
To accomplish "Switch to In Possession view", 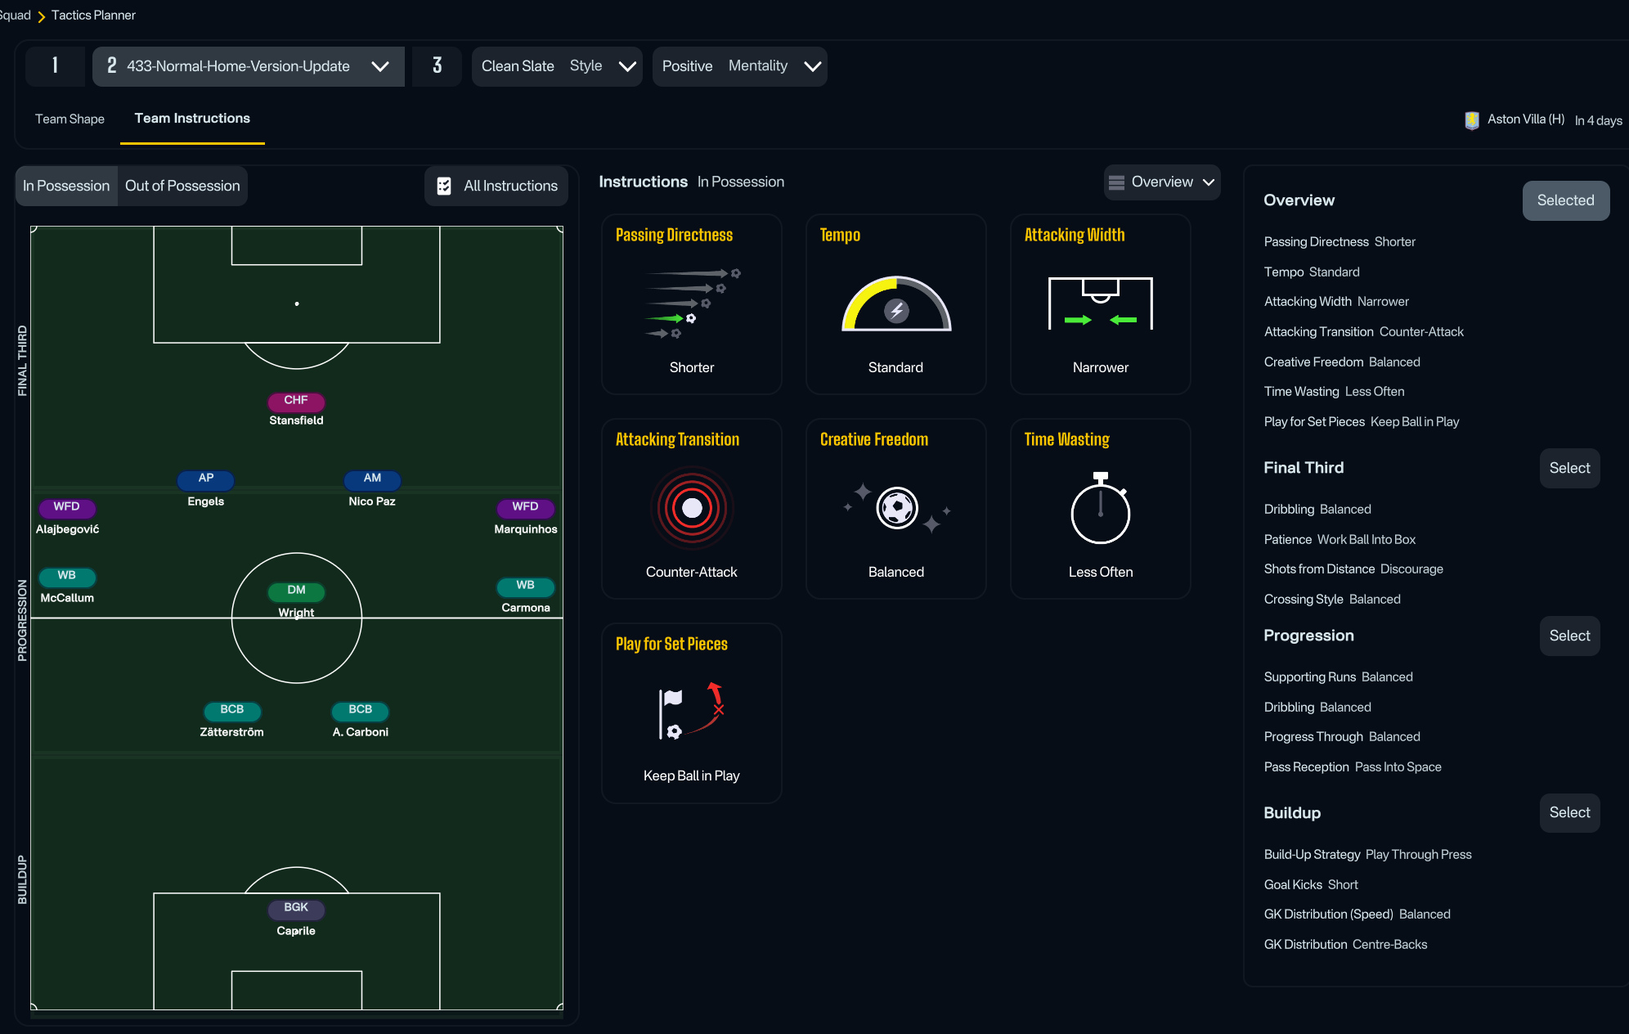I will pyautogui.click(x=66, y=186).
